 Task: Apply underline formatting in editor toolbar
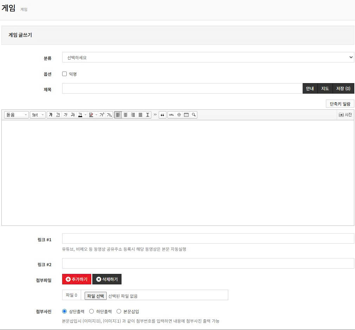click(x=58, y=115)
